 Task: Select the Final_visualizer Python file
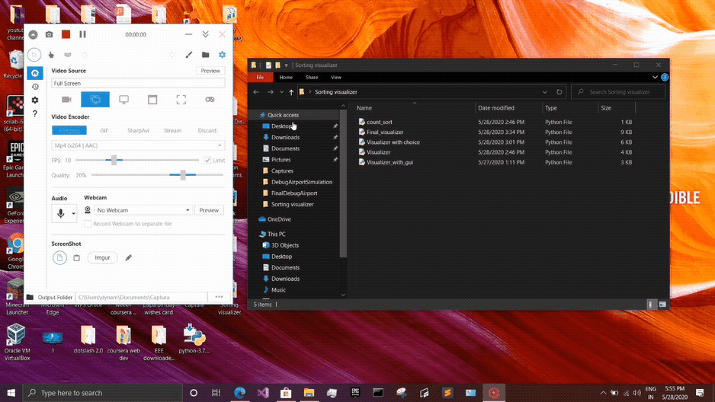coord(384,132)
